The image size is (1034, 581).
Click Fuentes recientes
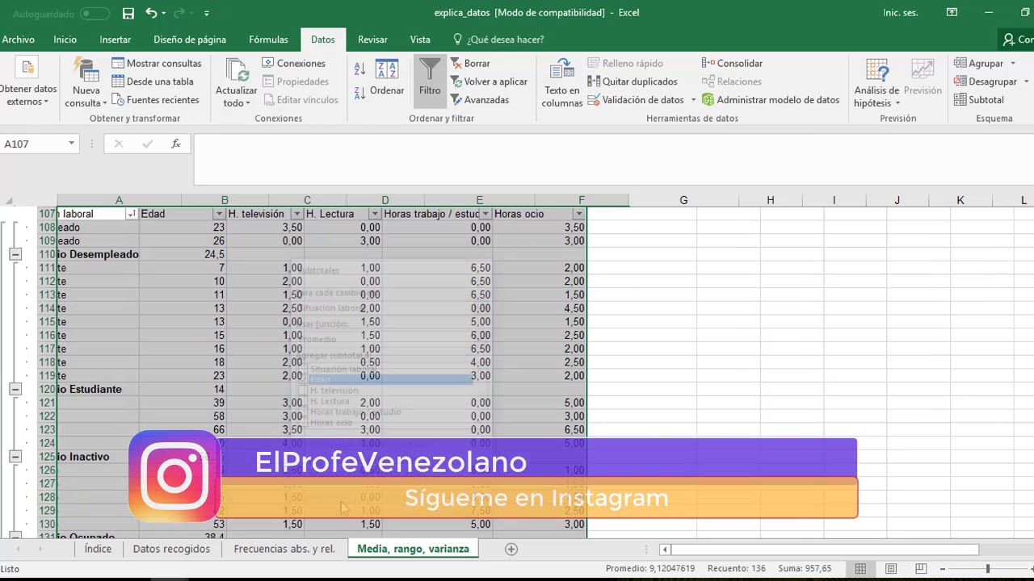pos(155,100)
